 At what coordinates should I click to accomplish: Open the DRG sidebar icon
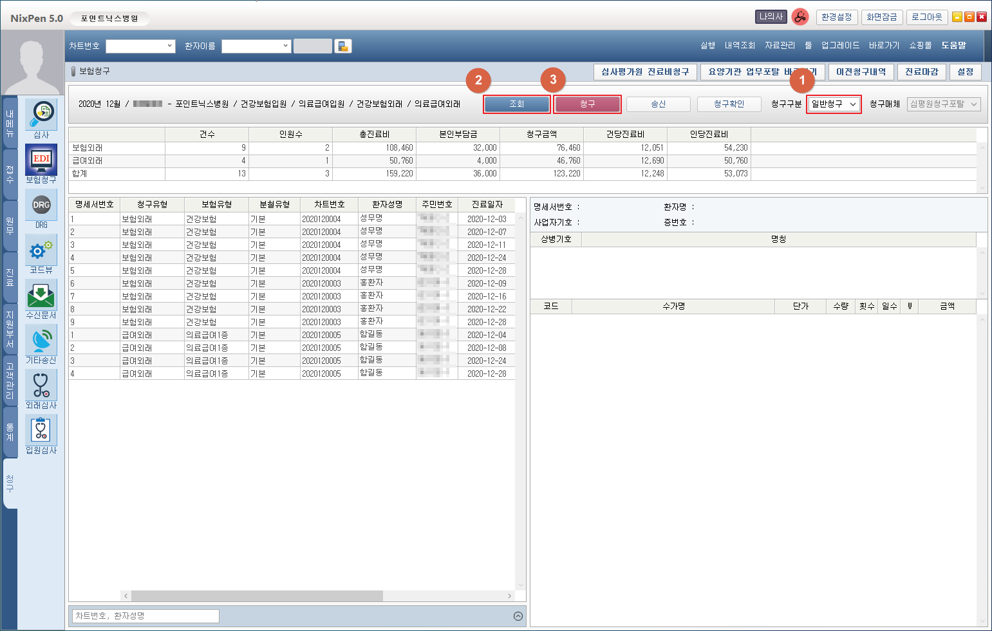tap(41, 205)
